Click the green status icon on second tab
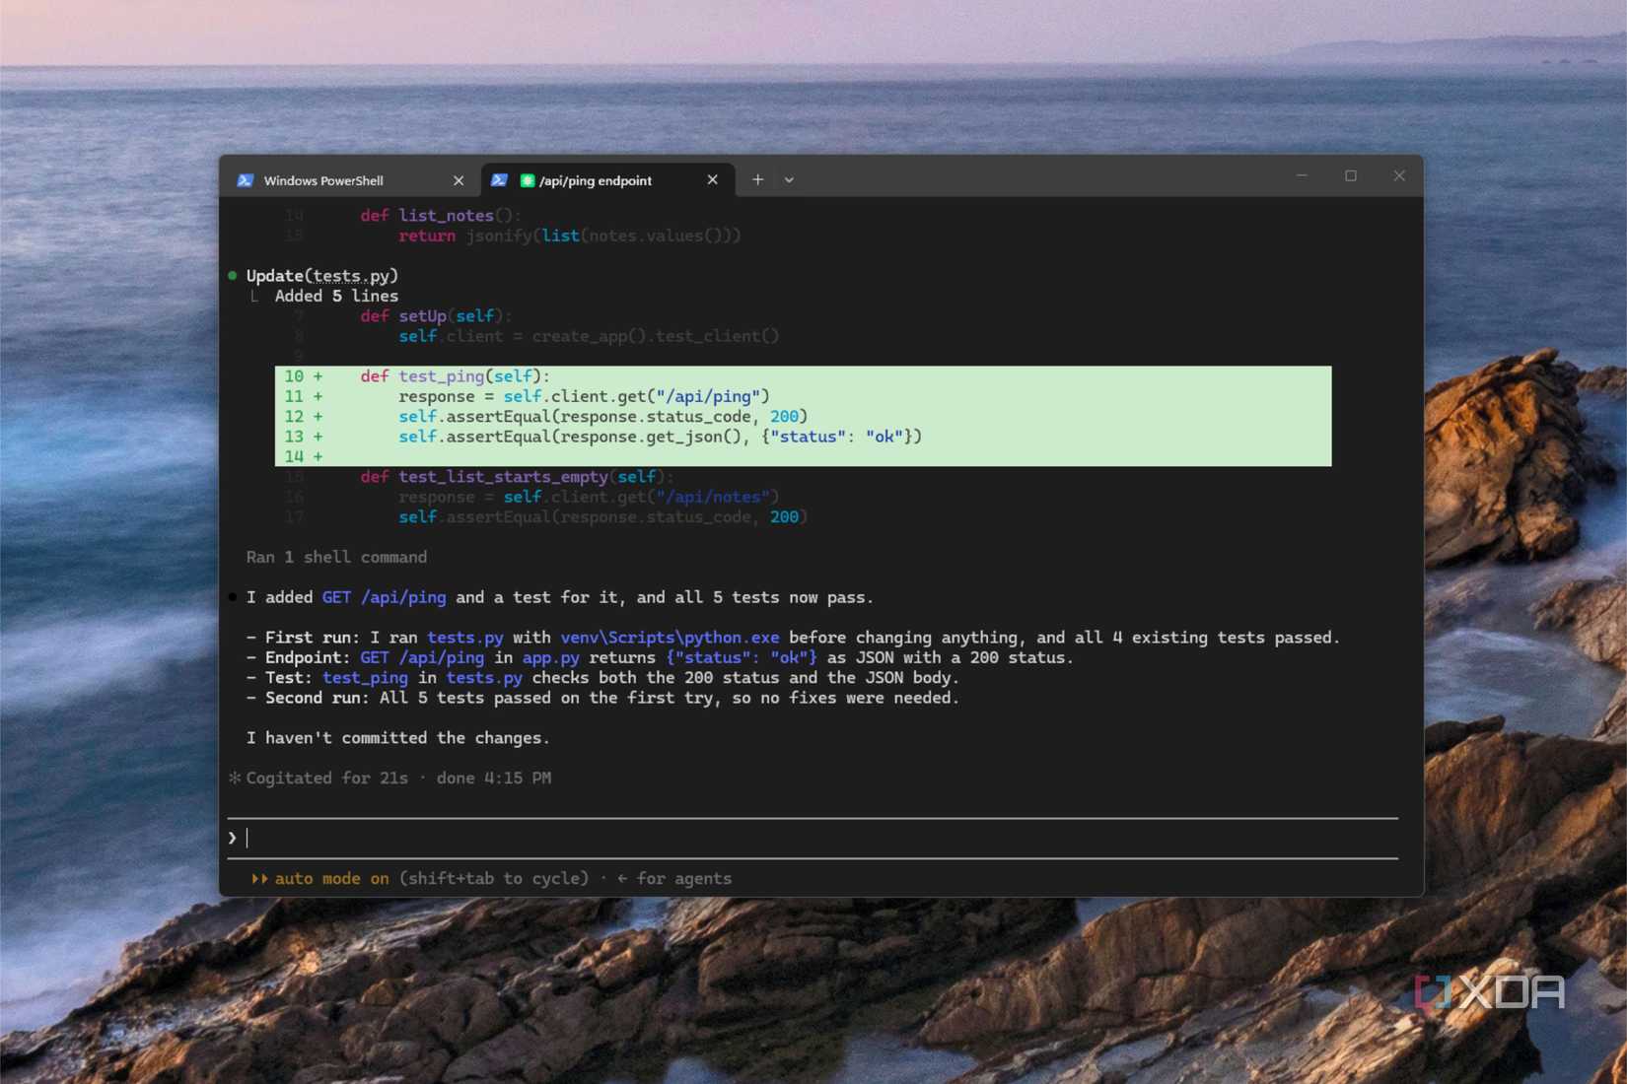Viewport: 1627px width, 1084px height. 528,180
